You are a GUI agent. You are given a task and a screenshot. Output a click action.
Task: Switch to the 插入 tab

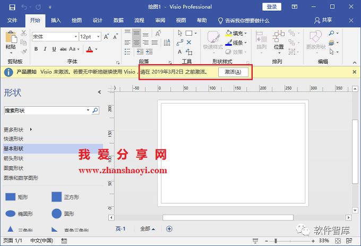coord(56,21)
